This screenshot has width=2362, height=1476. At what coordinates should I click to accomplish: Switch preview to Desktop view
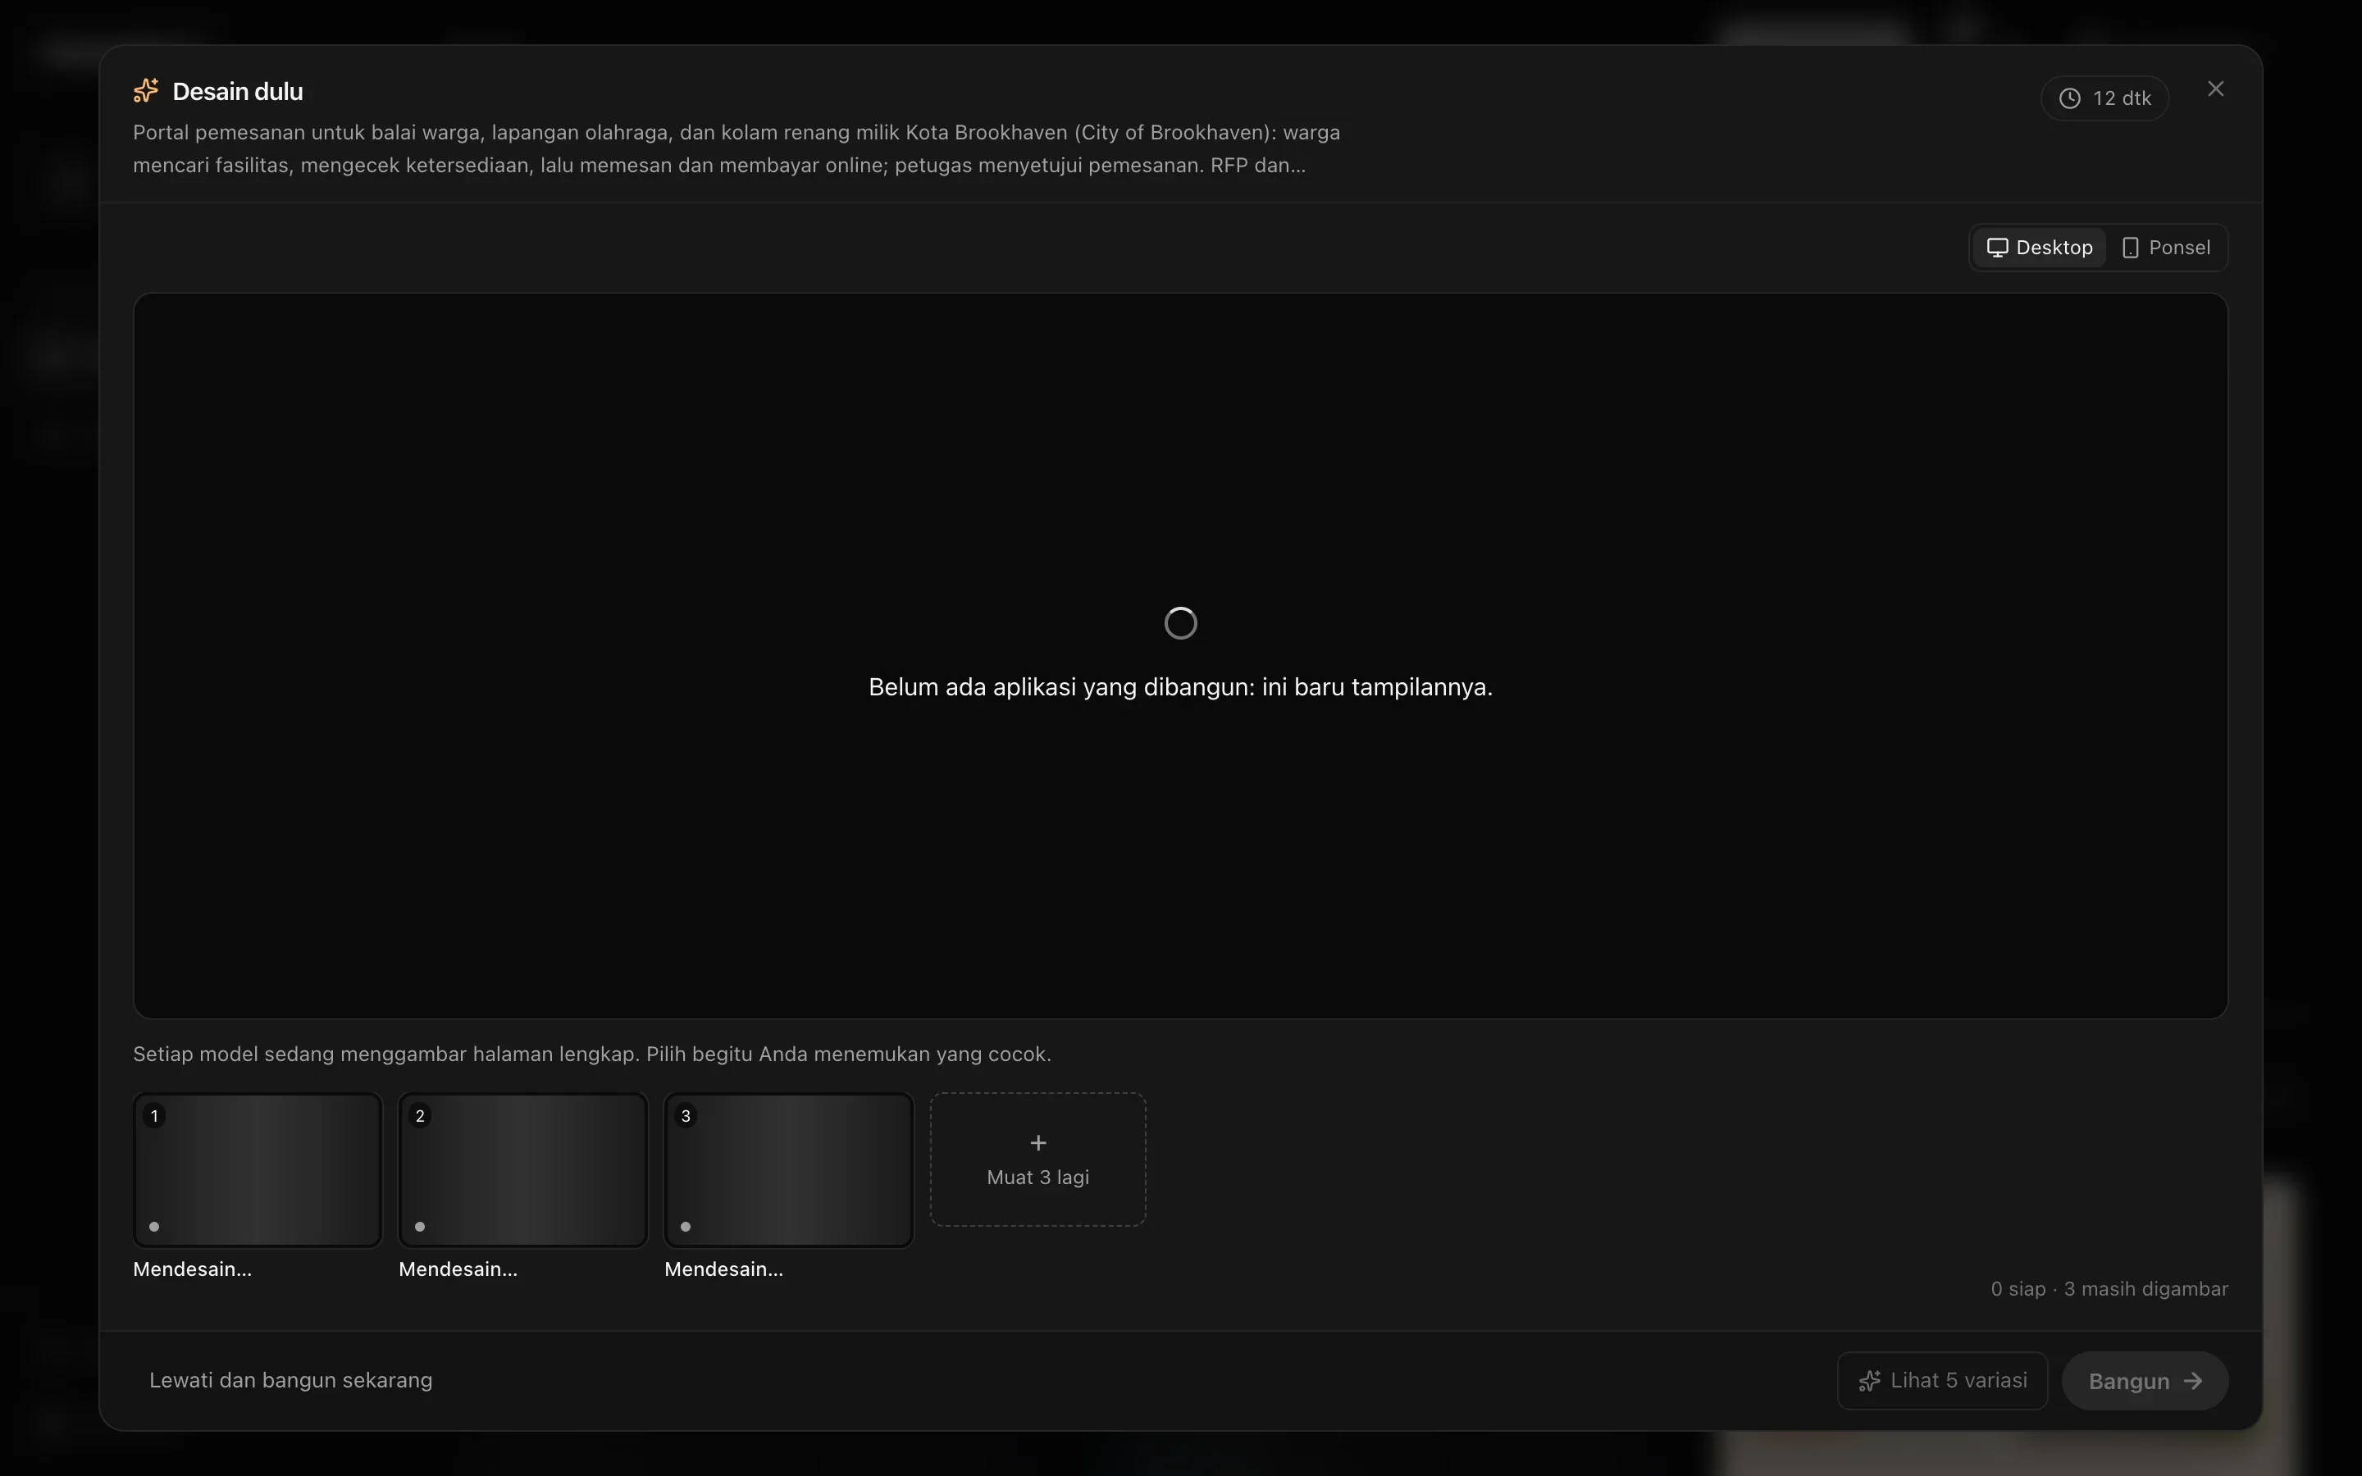point(2040,248)
